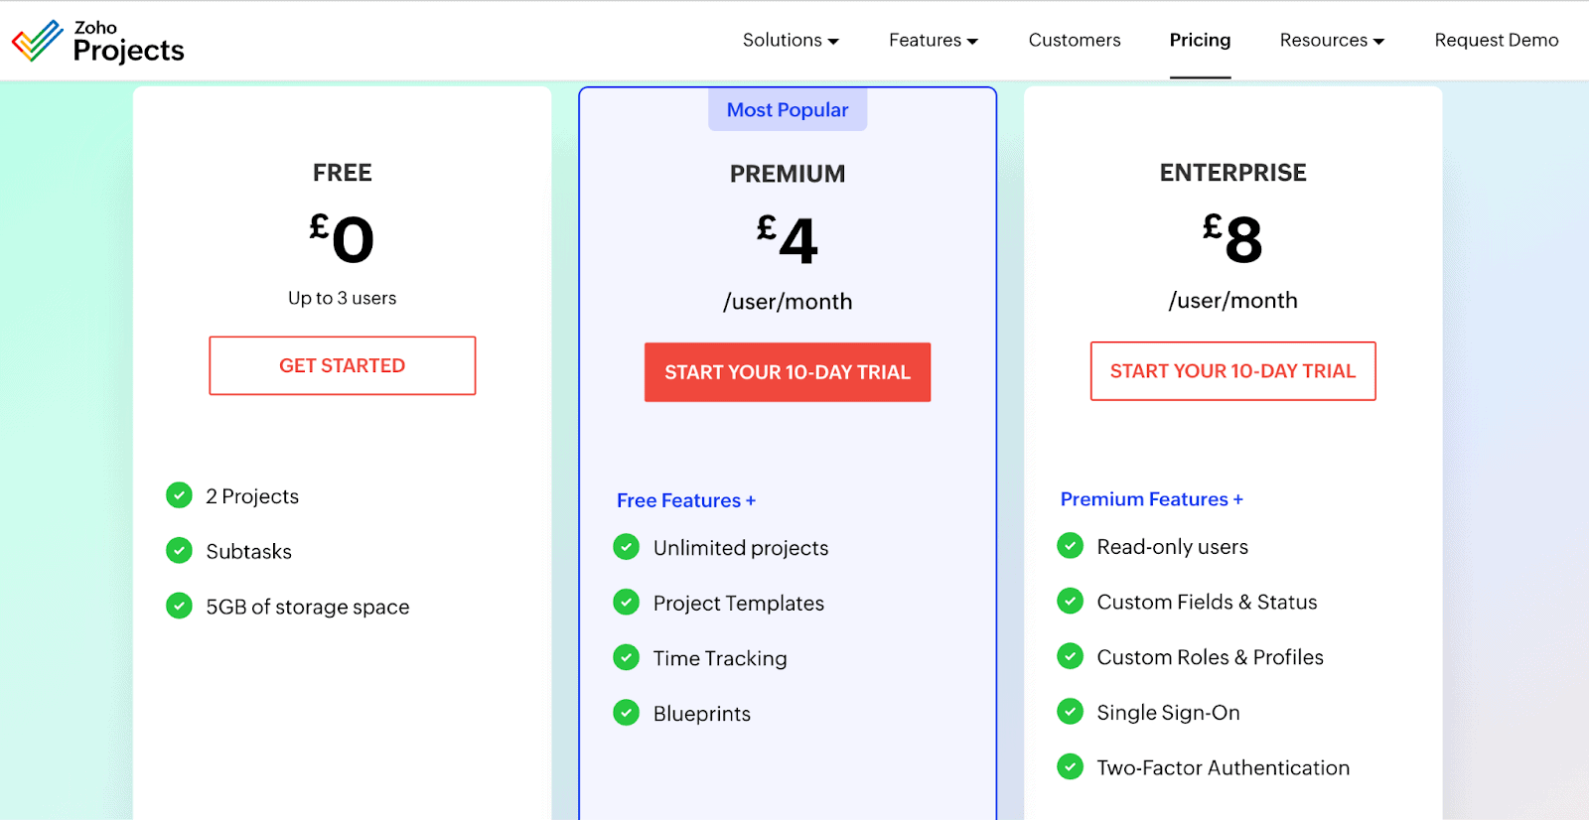Start the Enterprise 10-day trial

tap(1232, 371)
